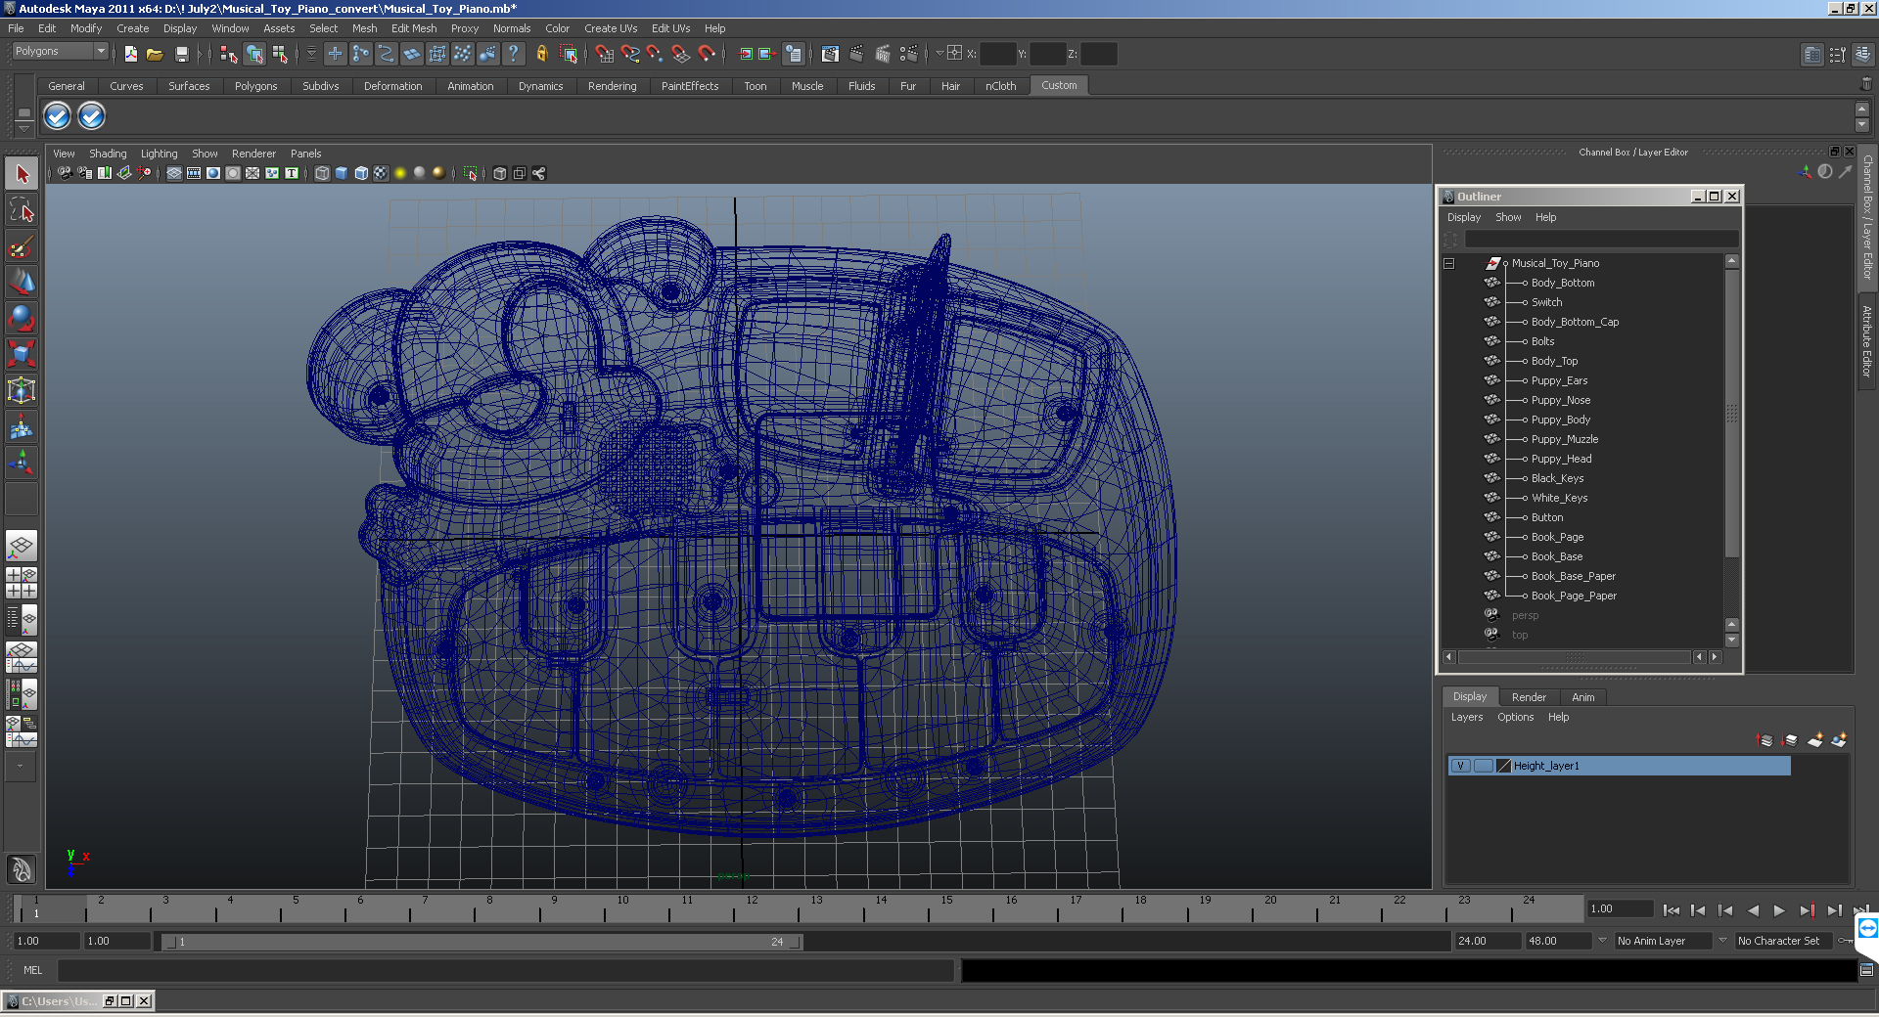Select the Scale tool cube icon
The width and height of the screenshot is (1879, 1017).
[22, 353]
